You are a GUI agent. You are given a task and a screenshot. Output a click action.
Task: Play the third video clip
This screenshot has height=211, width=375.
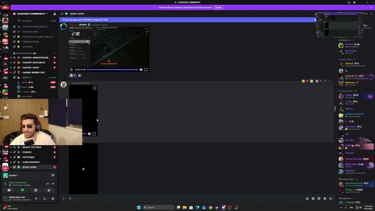click(83, 169)
